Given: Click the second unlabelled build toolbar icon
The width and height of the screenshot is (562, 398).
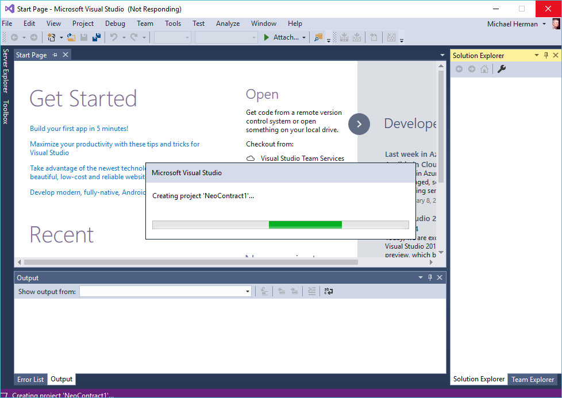Looking at the screenshot, I should [357, 37].
